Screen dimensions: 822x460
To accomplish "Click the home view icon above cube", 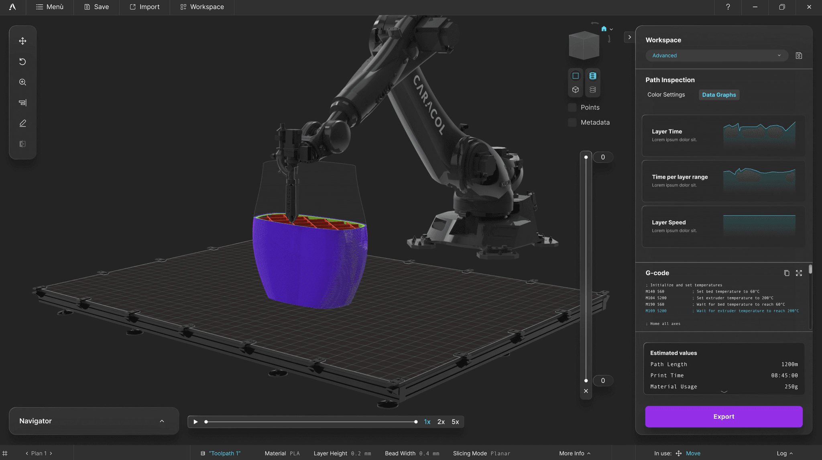I will pyautogui.click(x=604, y=29).
